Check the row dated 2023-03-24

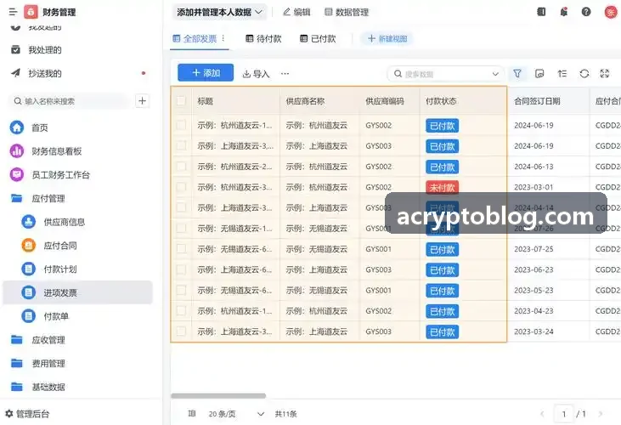click(181, 331)
